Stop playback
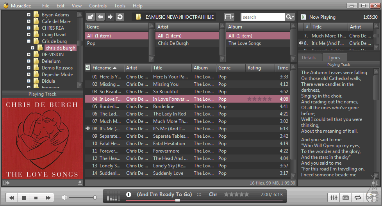The height and width of the screenshot is (206, 382). point(36,198)
